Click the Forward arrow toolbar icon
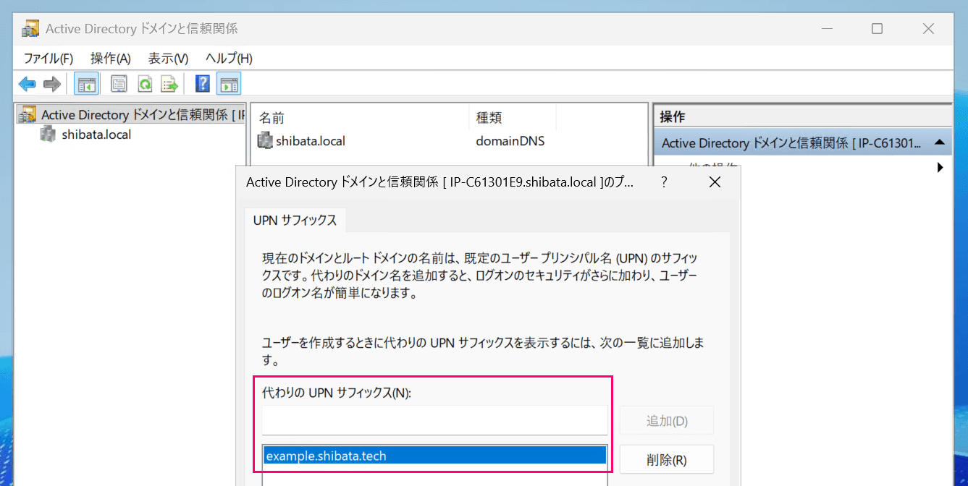Viewport: 968px width, 486px height. pyautogui.click(x=51, y=85)
